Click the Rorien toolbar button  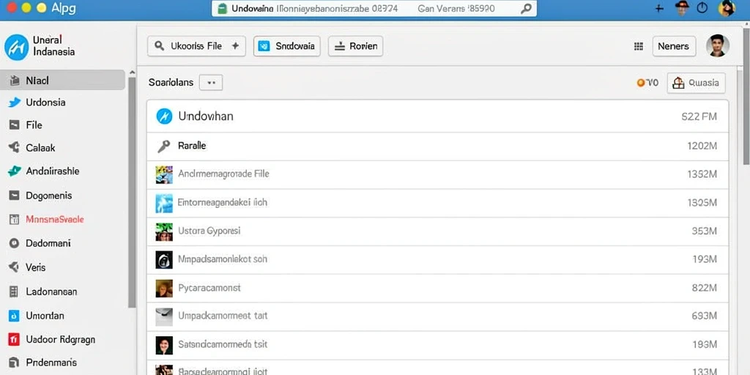point(355,46)
